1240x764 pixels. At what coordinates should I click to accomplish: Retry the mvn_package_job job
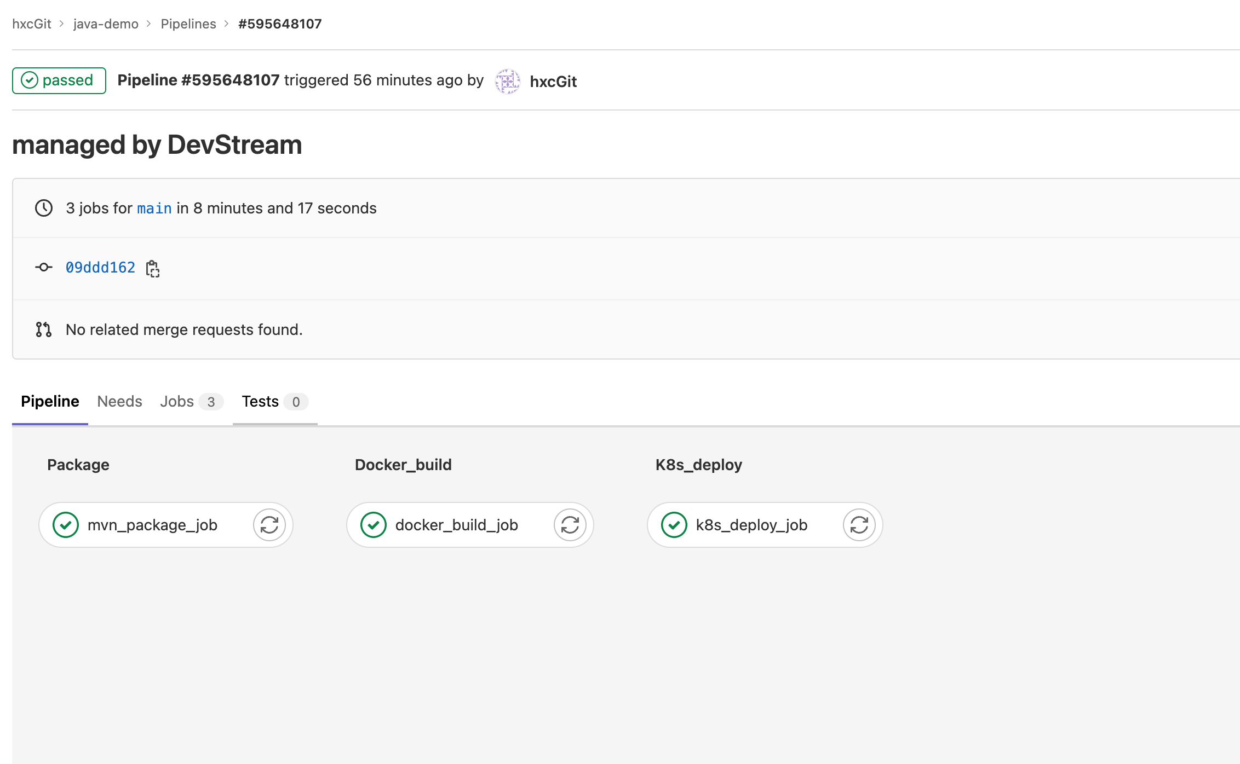(x=269, y=525)
